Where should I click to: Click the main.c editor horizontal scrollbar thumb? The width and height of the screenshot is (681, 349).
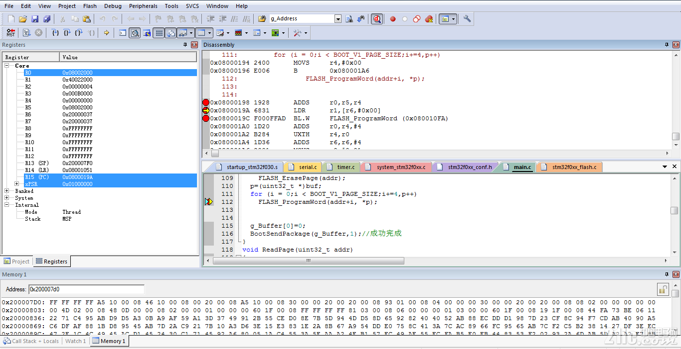309,261
